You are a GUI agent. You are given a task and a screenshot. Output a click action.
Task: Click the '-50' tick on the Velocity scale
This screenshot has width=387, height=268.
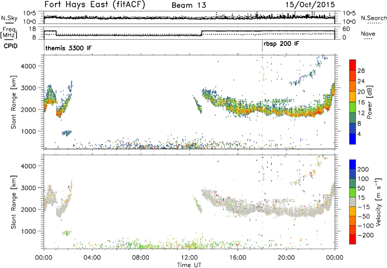tap(364, 216)
